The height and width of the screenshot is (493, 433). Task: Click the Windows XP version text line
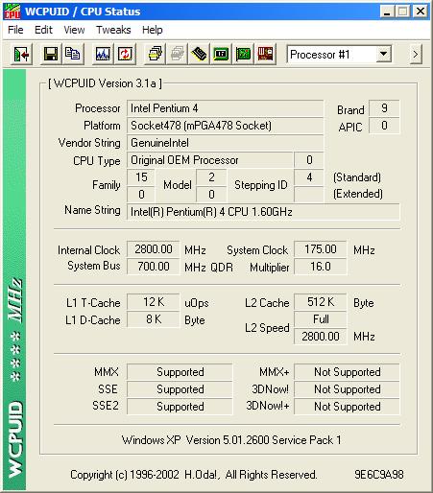coord(231,440)
